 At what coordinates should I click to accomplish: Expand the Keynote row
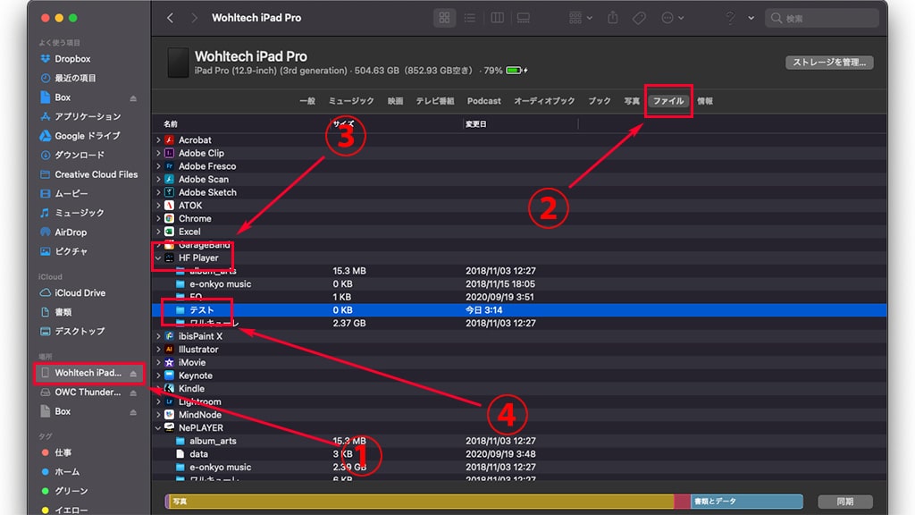pos(158,376)
